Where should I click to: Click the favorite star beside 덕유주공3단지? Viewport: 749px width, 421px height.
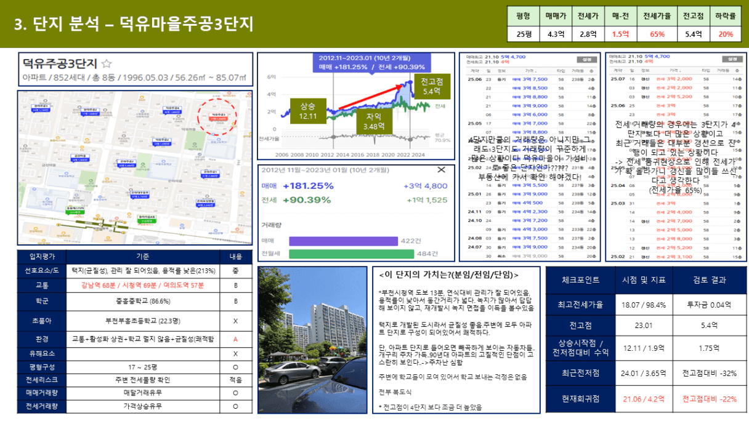(106, 63)
